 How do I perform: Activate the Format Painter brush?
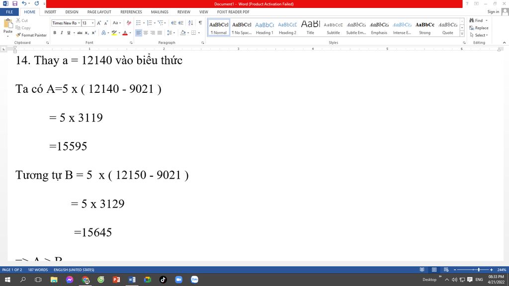(x=31, y=35)
